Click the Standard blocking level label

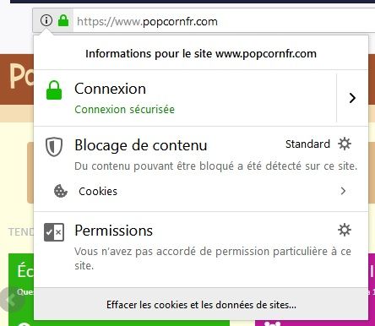(x=307, y=144)
